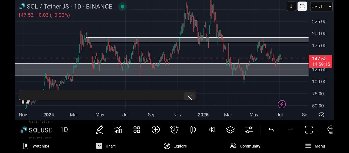Redo the last chart action

pyautogui.click(x=290, y=130)
